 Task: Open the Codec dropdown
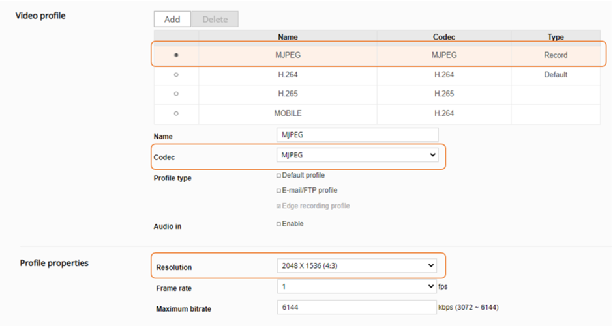point(357,156)
